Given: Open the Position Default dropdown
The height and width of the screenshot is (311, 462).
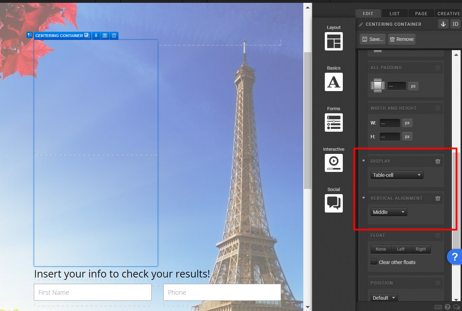Looking at the screenshot, I should coord(384,298).
